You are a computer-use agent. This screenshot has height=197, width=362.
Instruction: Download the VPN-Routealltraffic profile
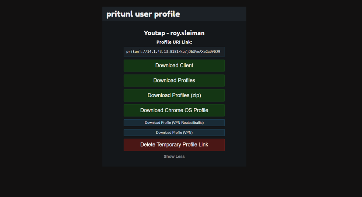pyautogui.click(x=174, y=123)
